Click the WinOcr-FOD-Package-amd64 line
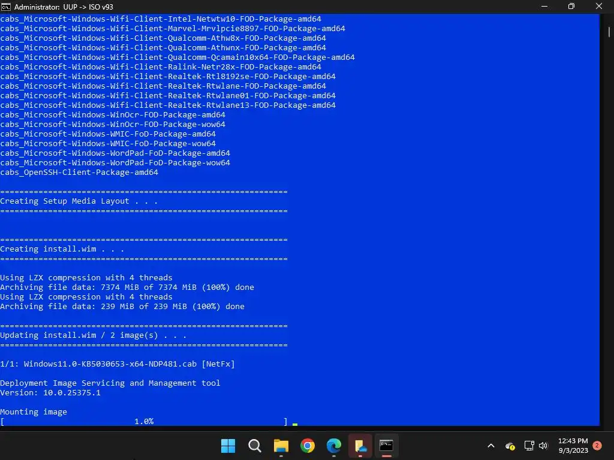Screen dimensions: 614x460 113,115
